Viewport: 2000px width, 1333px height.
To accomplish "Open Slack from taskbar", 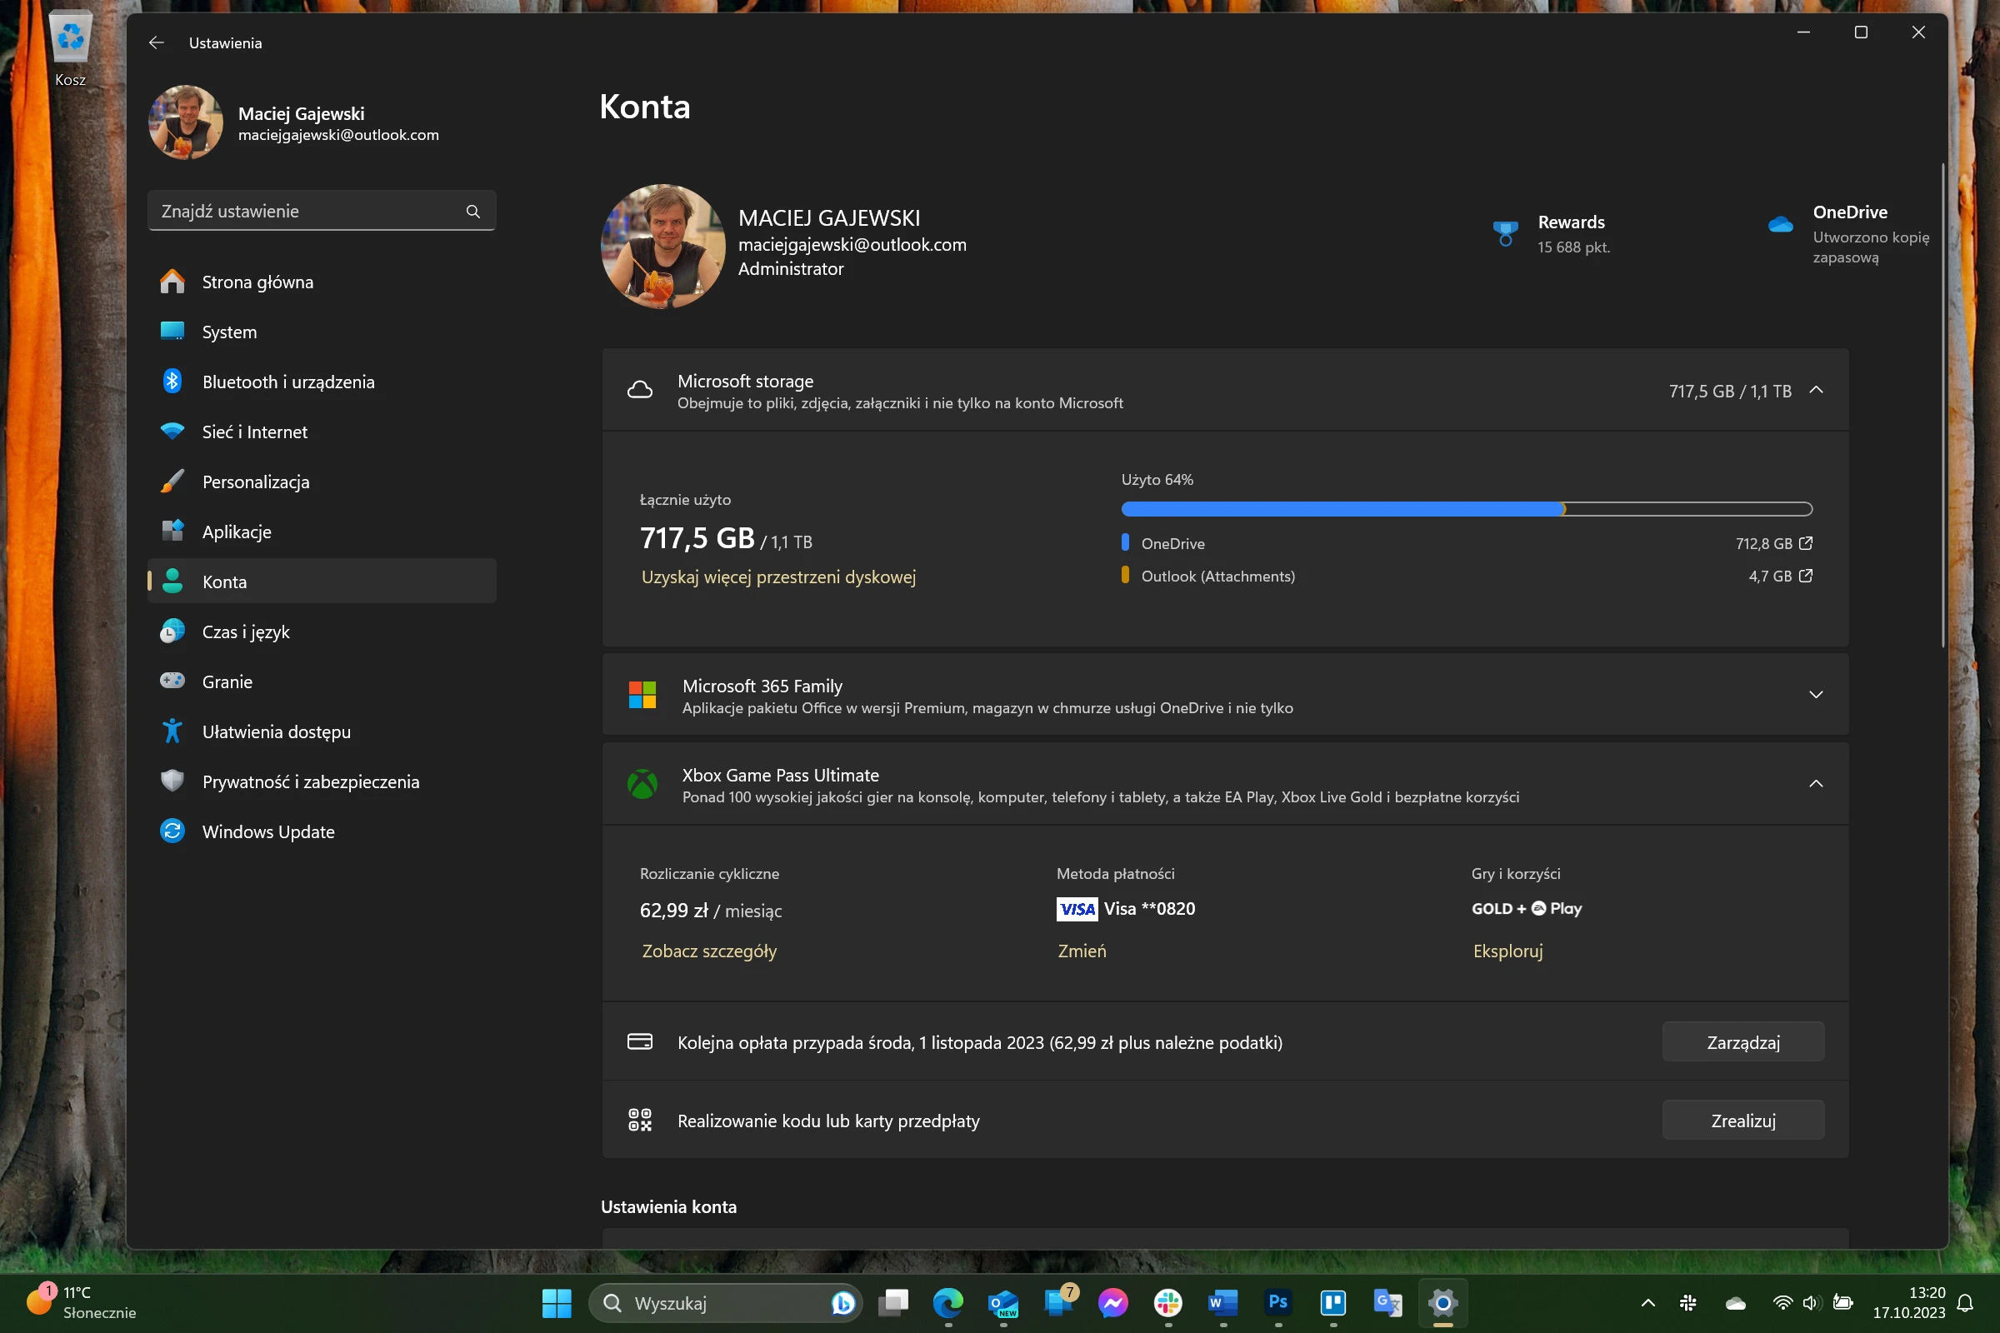I will [x=1168, y=1302].
